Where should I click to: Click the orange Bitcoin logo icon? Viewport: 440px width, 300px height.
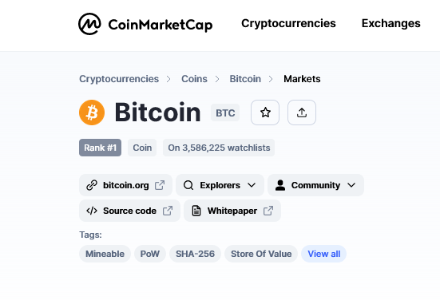pos(92,112)
